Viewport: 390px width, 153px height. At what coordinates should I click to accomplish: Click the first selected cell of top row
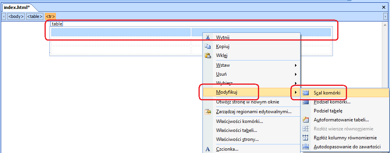coord(121,32)
